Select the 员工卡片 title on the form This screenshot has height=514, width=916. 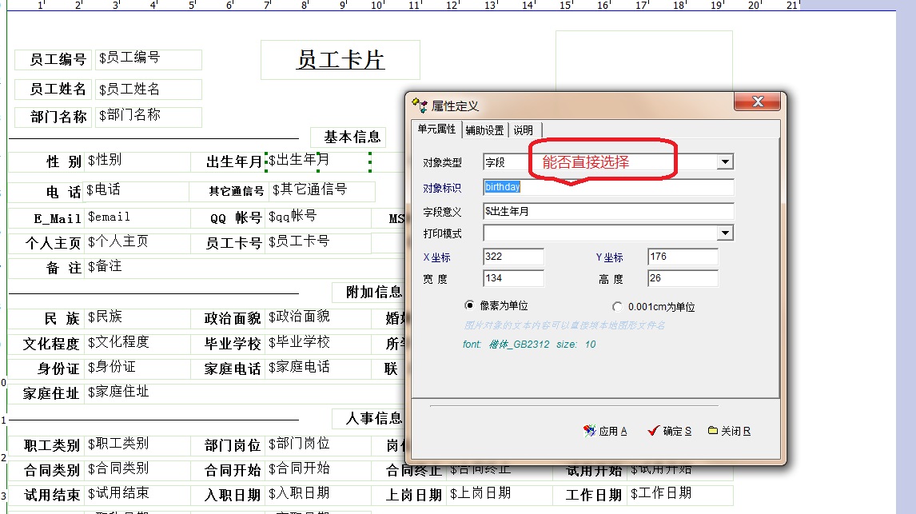(x=341, y=60)
